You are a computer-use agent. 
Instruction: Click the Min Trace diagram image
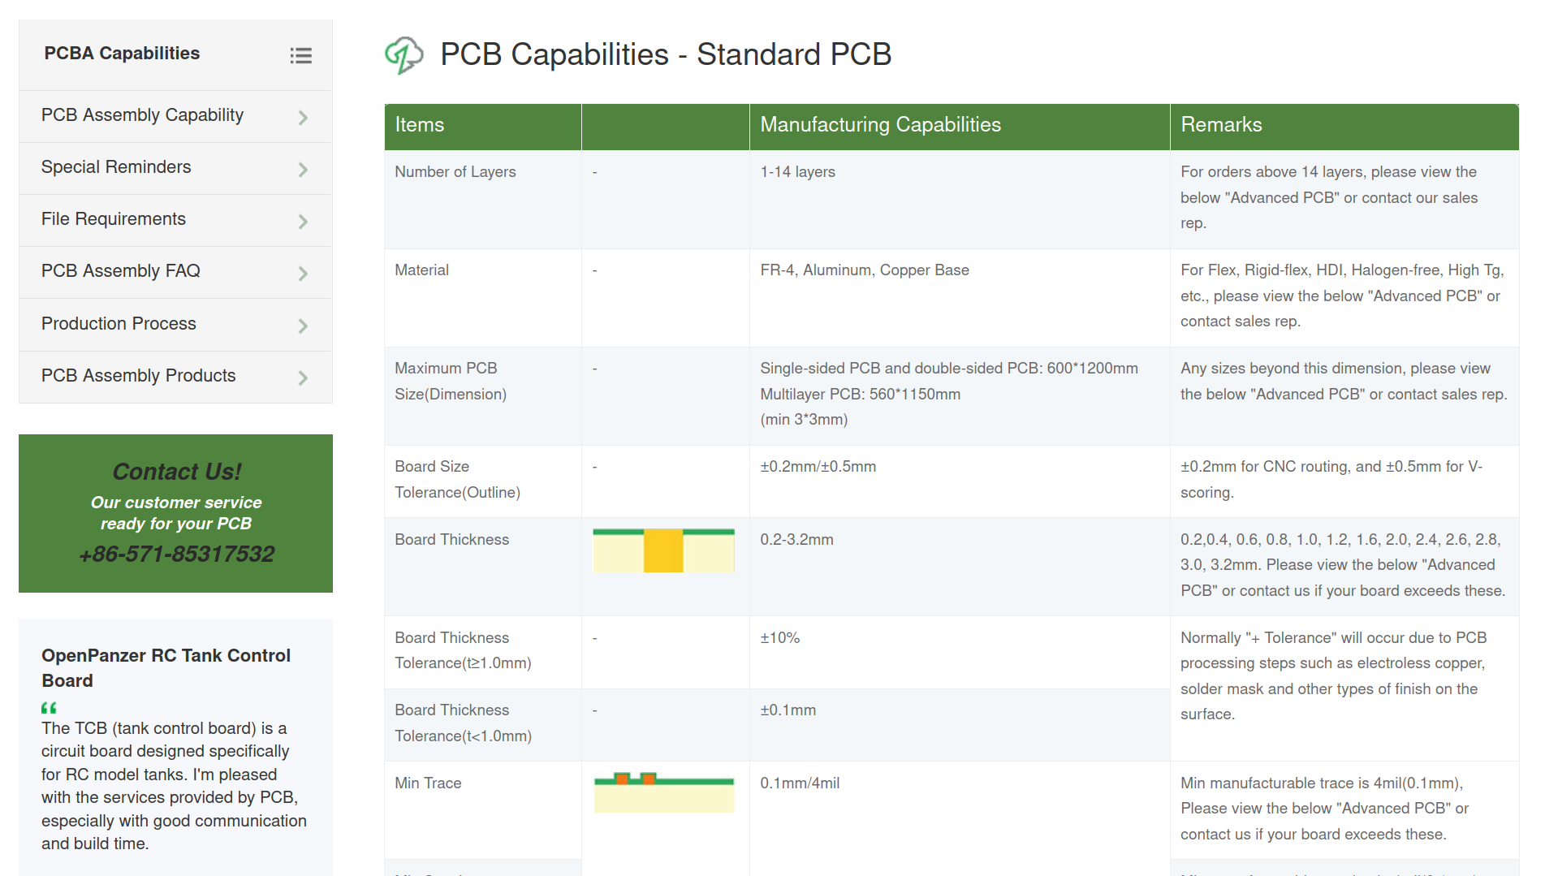tap(663, 792)
